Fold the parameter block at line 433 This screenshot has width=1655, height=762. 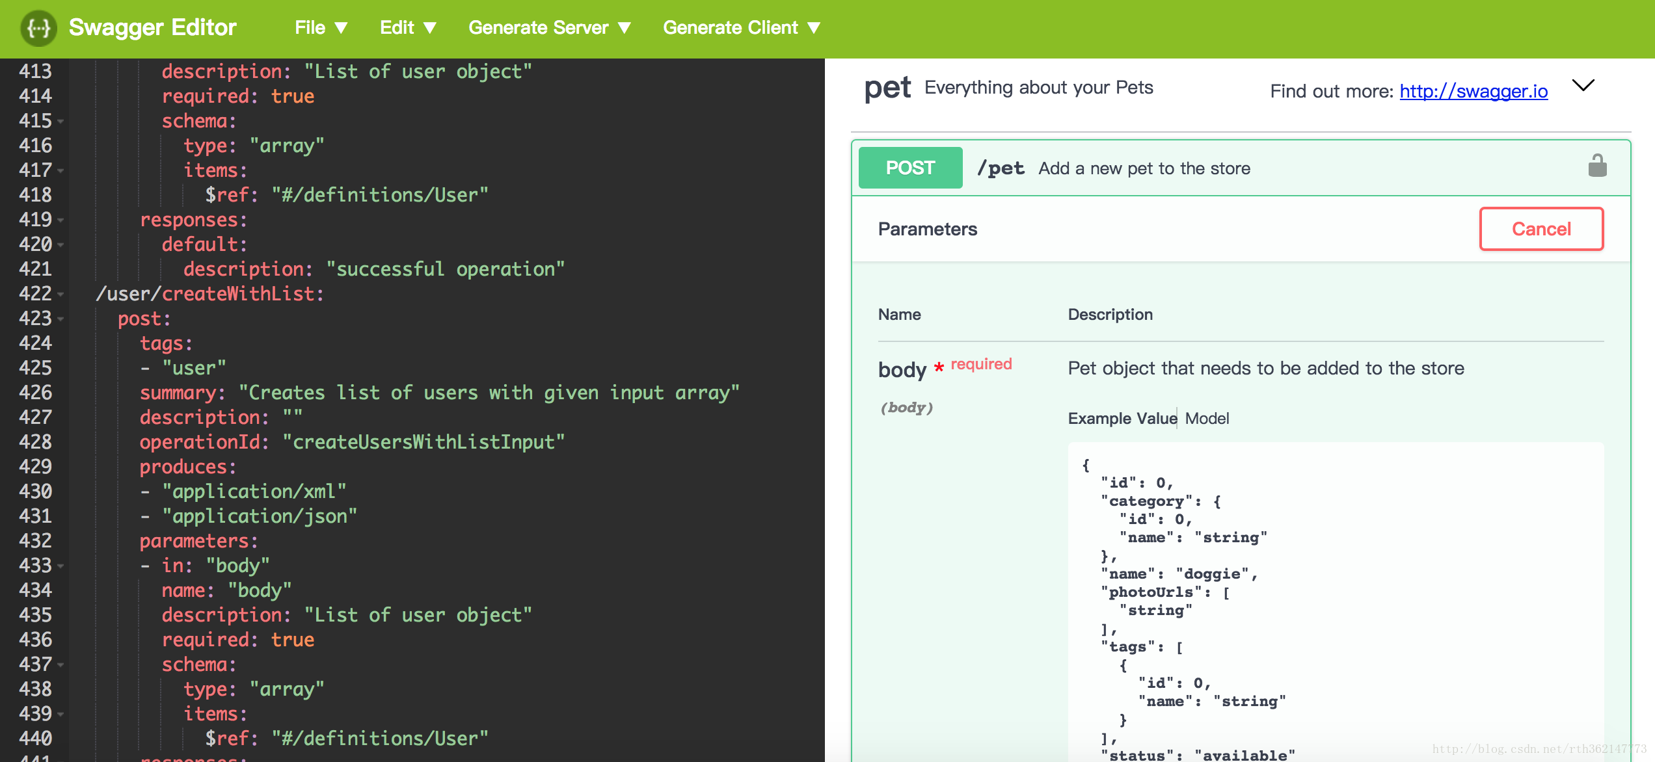pyautogui.click(x=61, y=566)
